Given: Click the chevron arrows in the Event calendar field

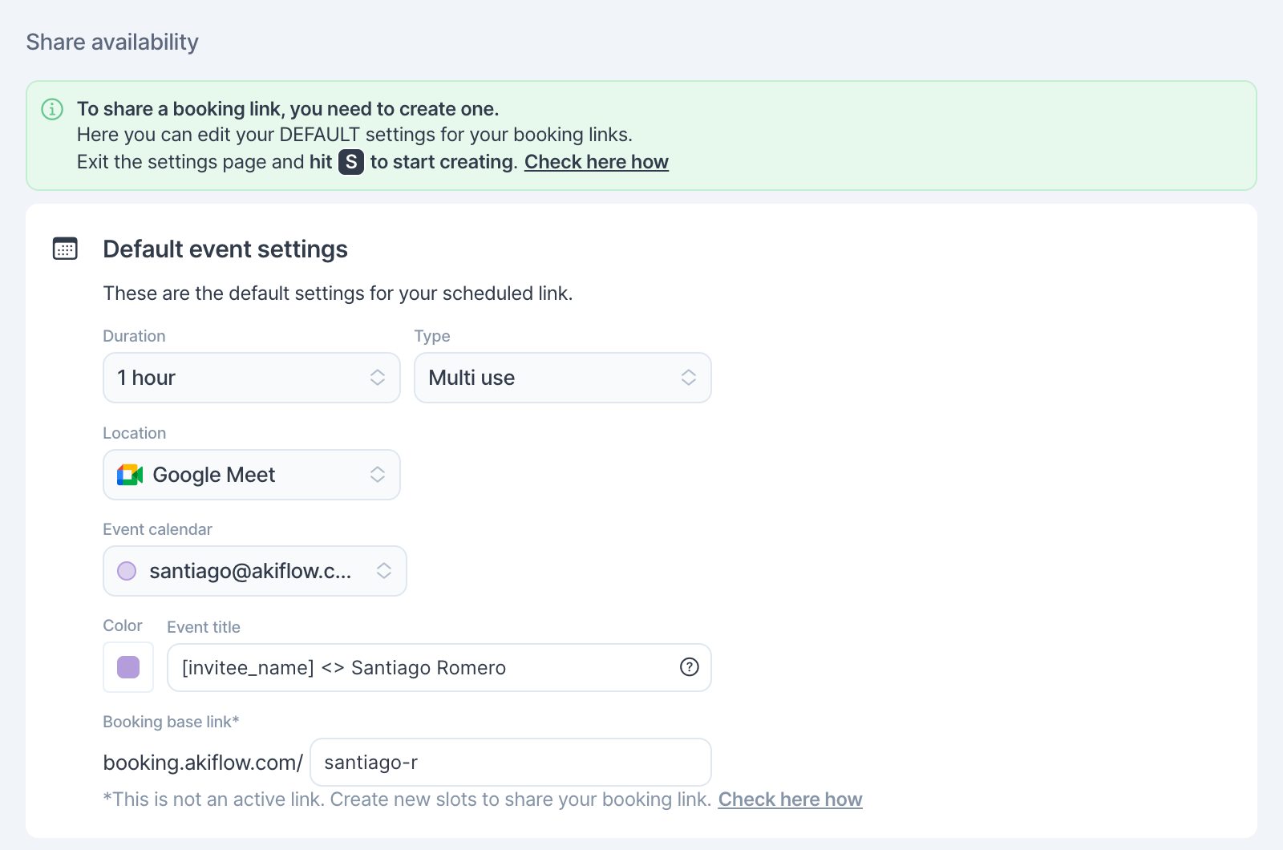Looking at the screenshot, I should [384, 571].
